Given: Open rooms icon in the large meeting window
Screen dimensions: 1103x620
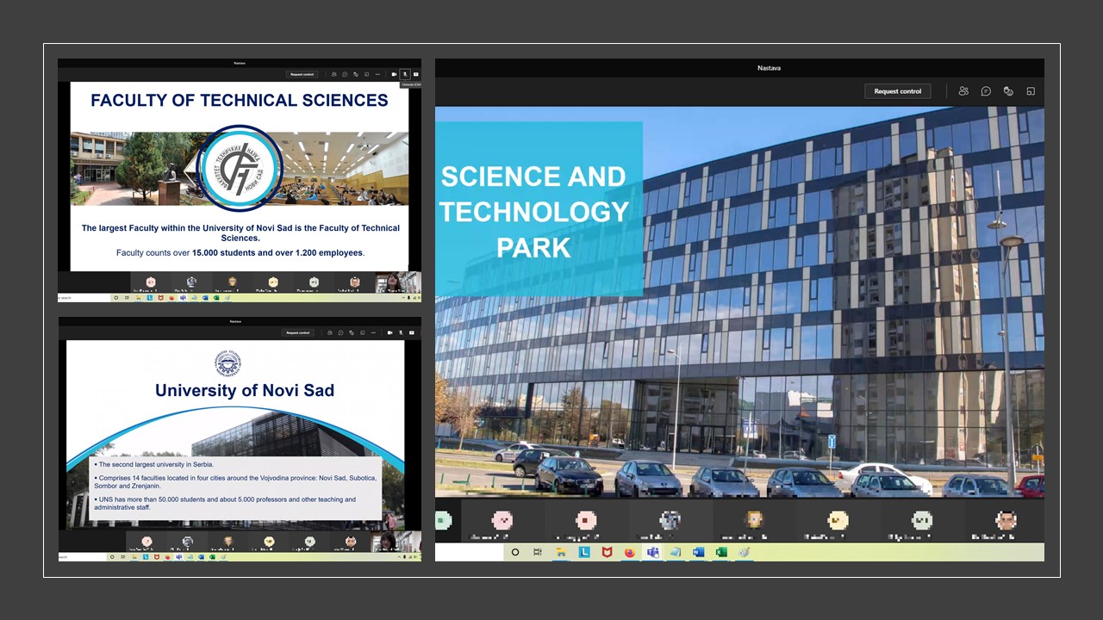Looking at the screenshot, I should 1030,91.
